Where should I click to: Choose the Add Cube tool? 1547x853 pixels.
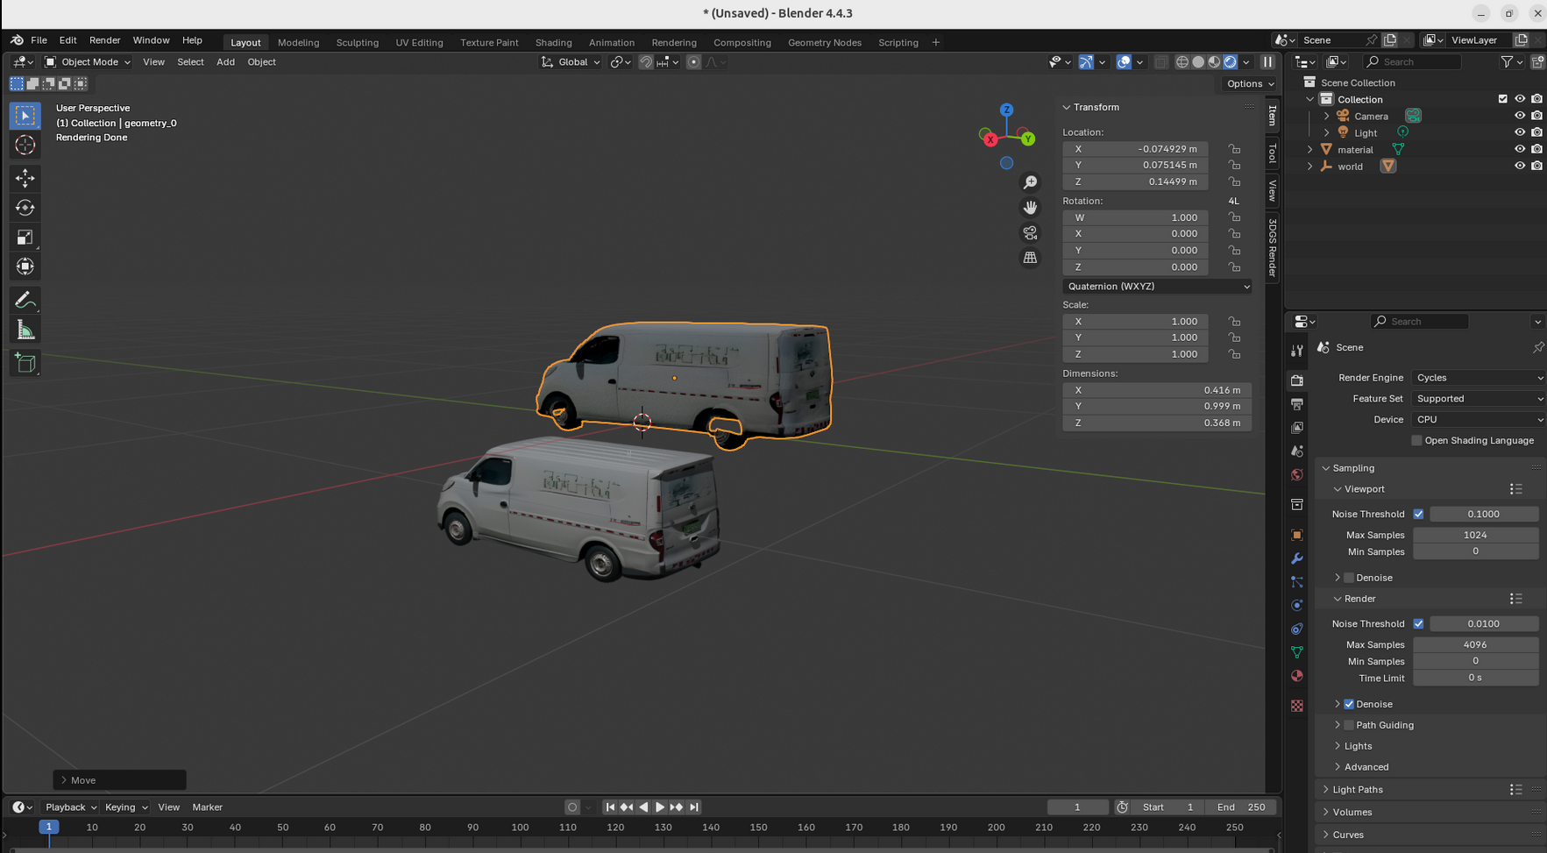25,363
